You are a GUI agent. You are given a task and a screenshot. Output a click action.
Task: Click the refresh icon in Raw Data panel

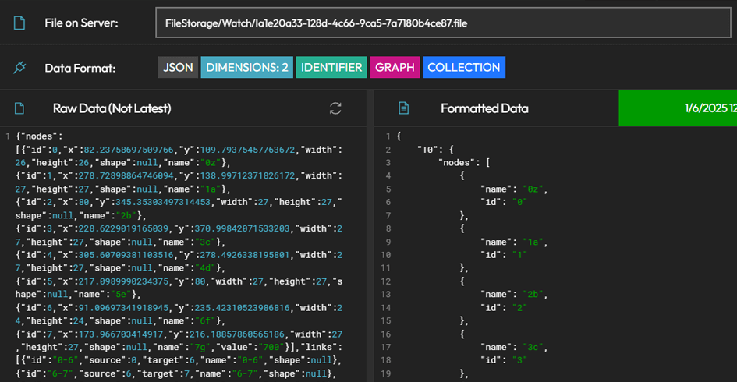335,108
